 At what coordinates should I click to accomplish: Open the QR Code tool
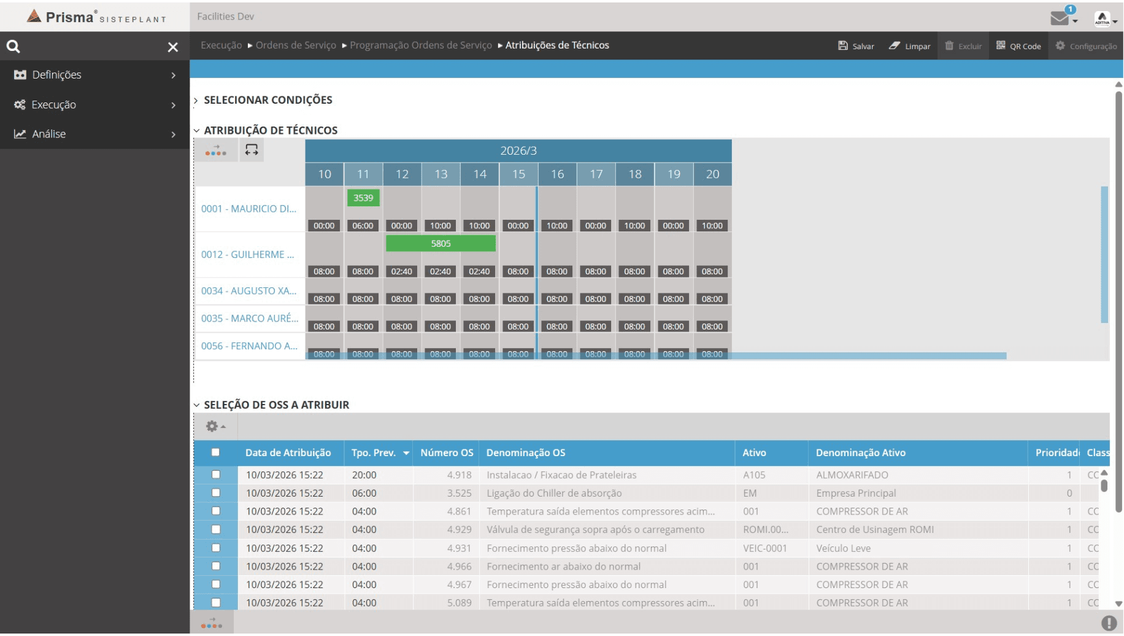pyautogui.click(x=1018, y=46)
